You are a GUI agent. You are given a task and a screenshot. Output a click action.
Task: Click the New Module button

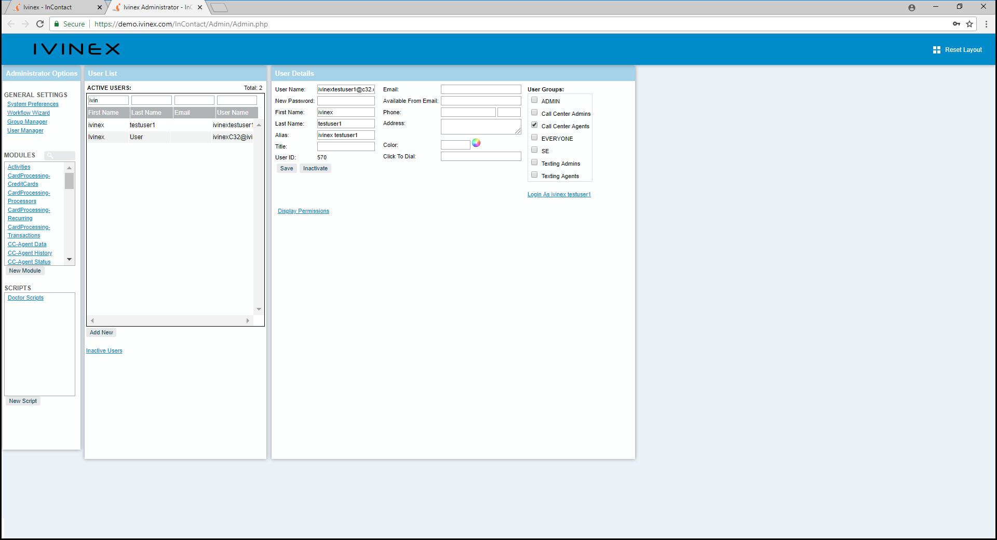25,271
